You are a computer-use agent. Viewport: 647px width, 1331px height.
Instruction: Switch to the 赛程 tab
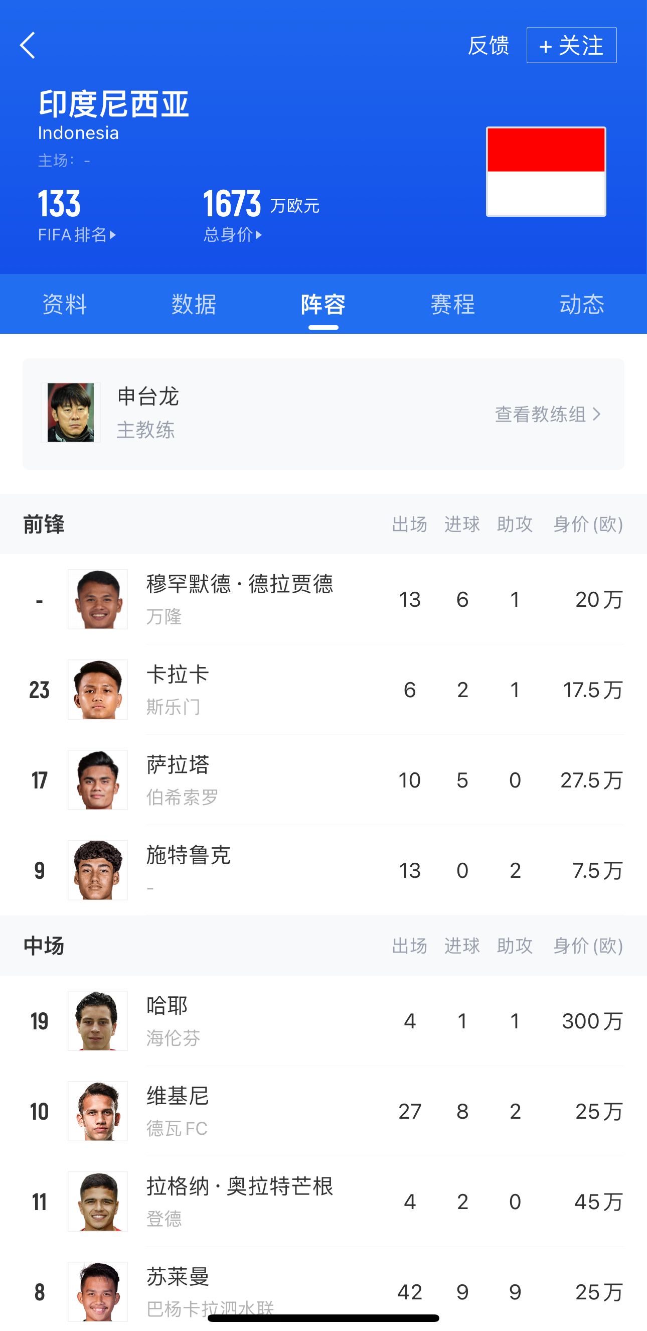[453, 304]
